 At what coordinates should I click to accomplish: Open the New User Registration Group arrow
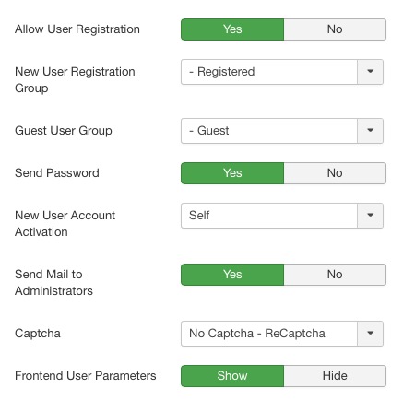pyautogui.click(x=370, y=72)
